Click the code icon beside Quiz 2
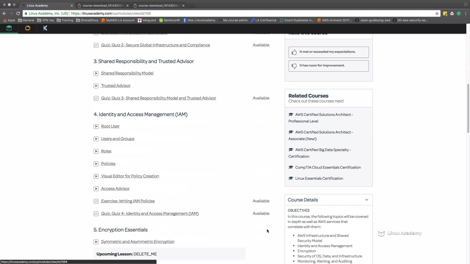The width and height of the screenshot is (470, 264). 96,45
